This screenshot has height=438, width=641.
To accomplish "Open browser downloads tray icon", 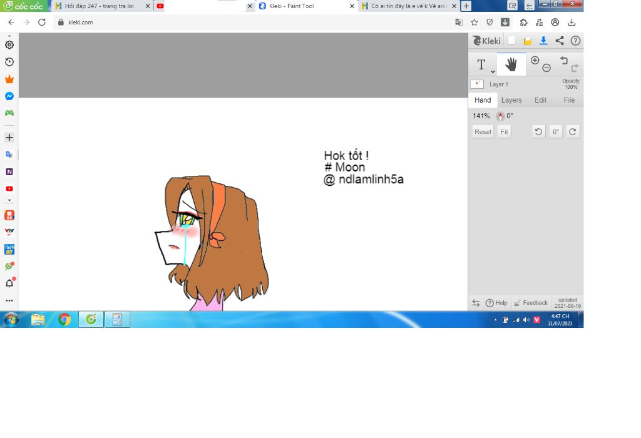I will coord(572,22).
